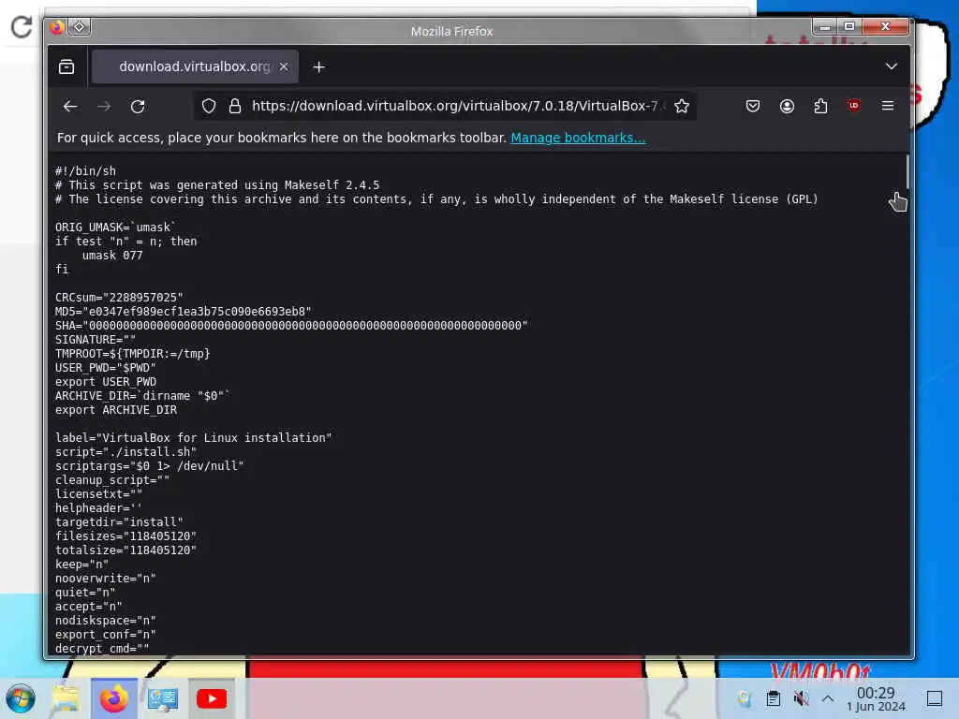Click the Firefox taskbar icon
The image size is (959, 719).
[x=113, y=698]
